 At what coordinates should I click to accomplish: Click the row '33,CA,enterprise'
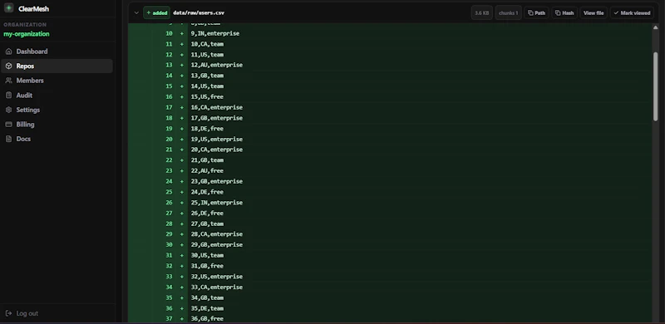(x=390, y=287)
